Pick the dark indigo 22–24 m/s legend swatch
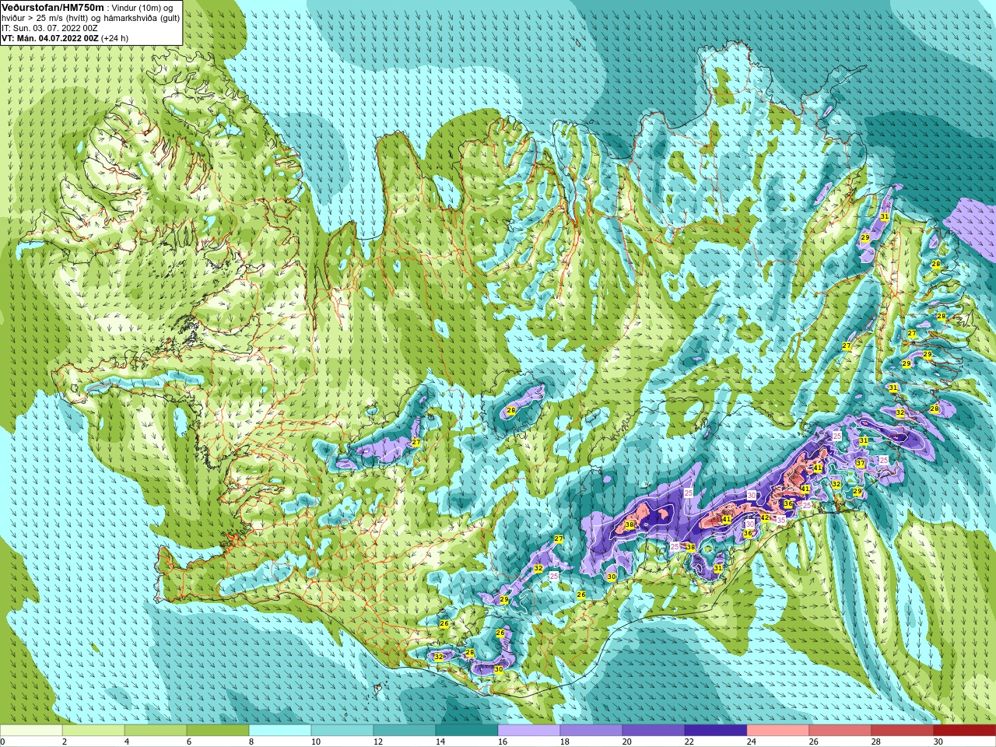This screenshot has width=996, height=747. pyautogui.click(x=716, y=731)
